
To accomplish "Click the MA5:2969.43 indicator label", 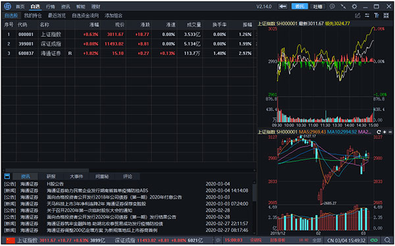I will [312, 132].
